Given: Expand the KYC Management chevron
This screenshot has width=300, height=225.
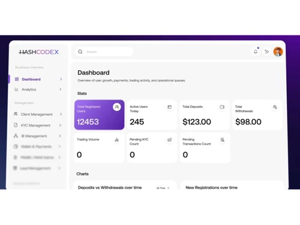Looking at the screenshot, I should pos(60,125).
